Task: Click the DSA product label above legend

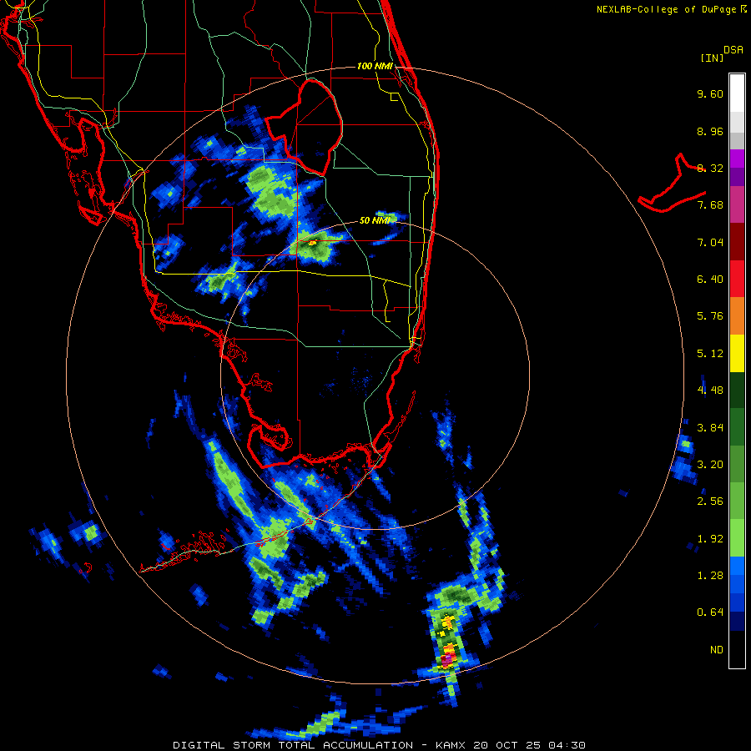Action: 733,50
